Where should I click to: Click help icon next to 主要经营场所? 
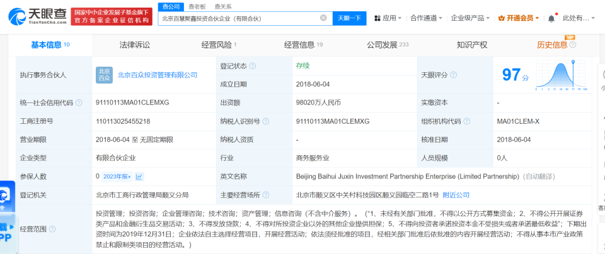click(266, 195)
